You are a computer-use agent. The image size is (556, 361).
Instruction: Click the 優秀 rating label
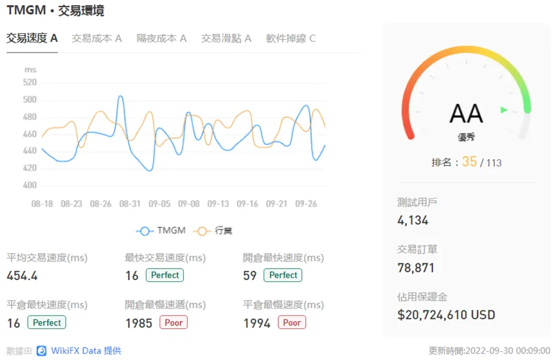click(466, 137)
